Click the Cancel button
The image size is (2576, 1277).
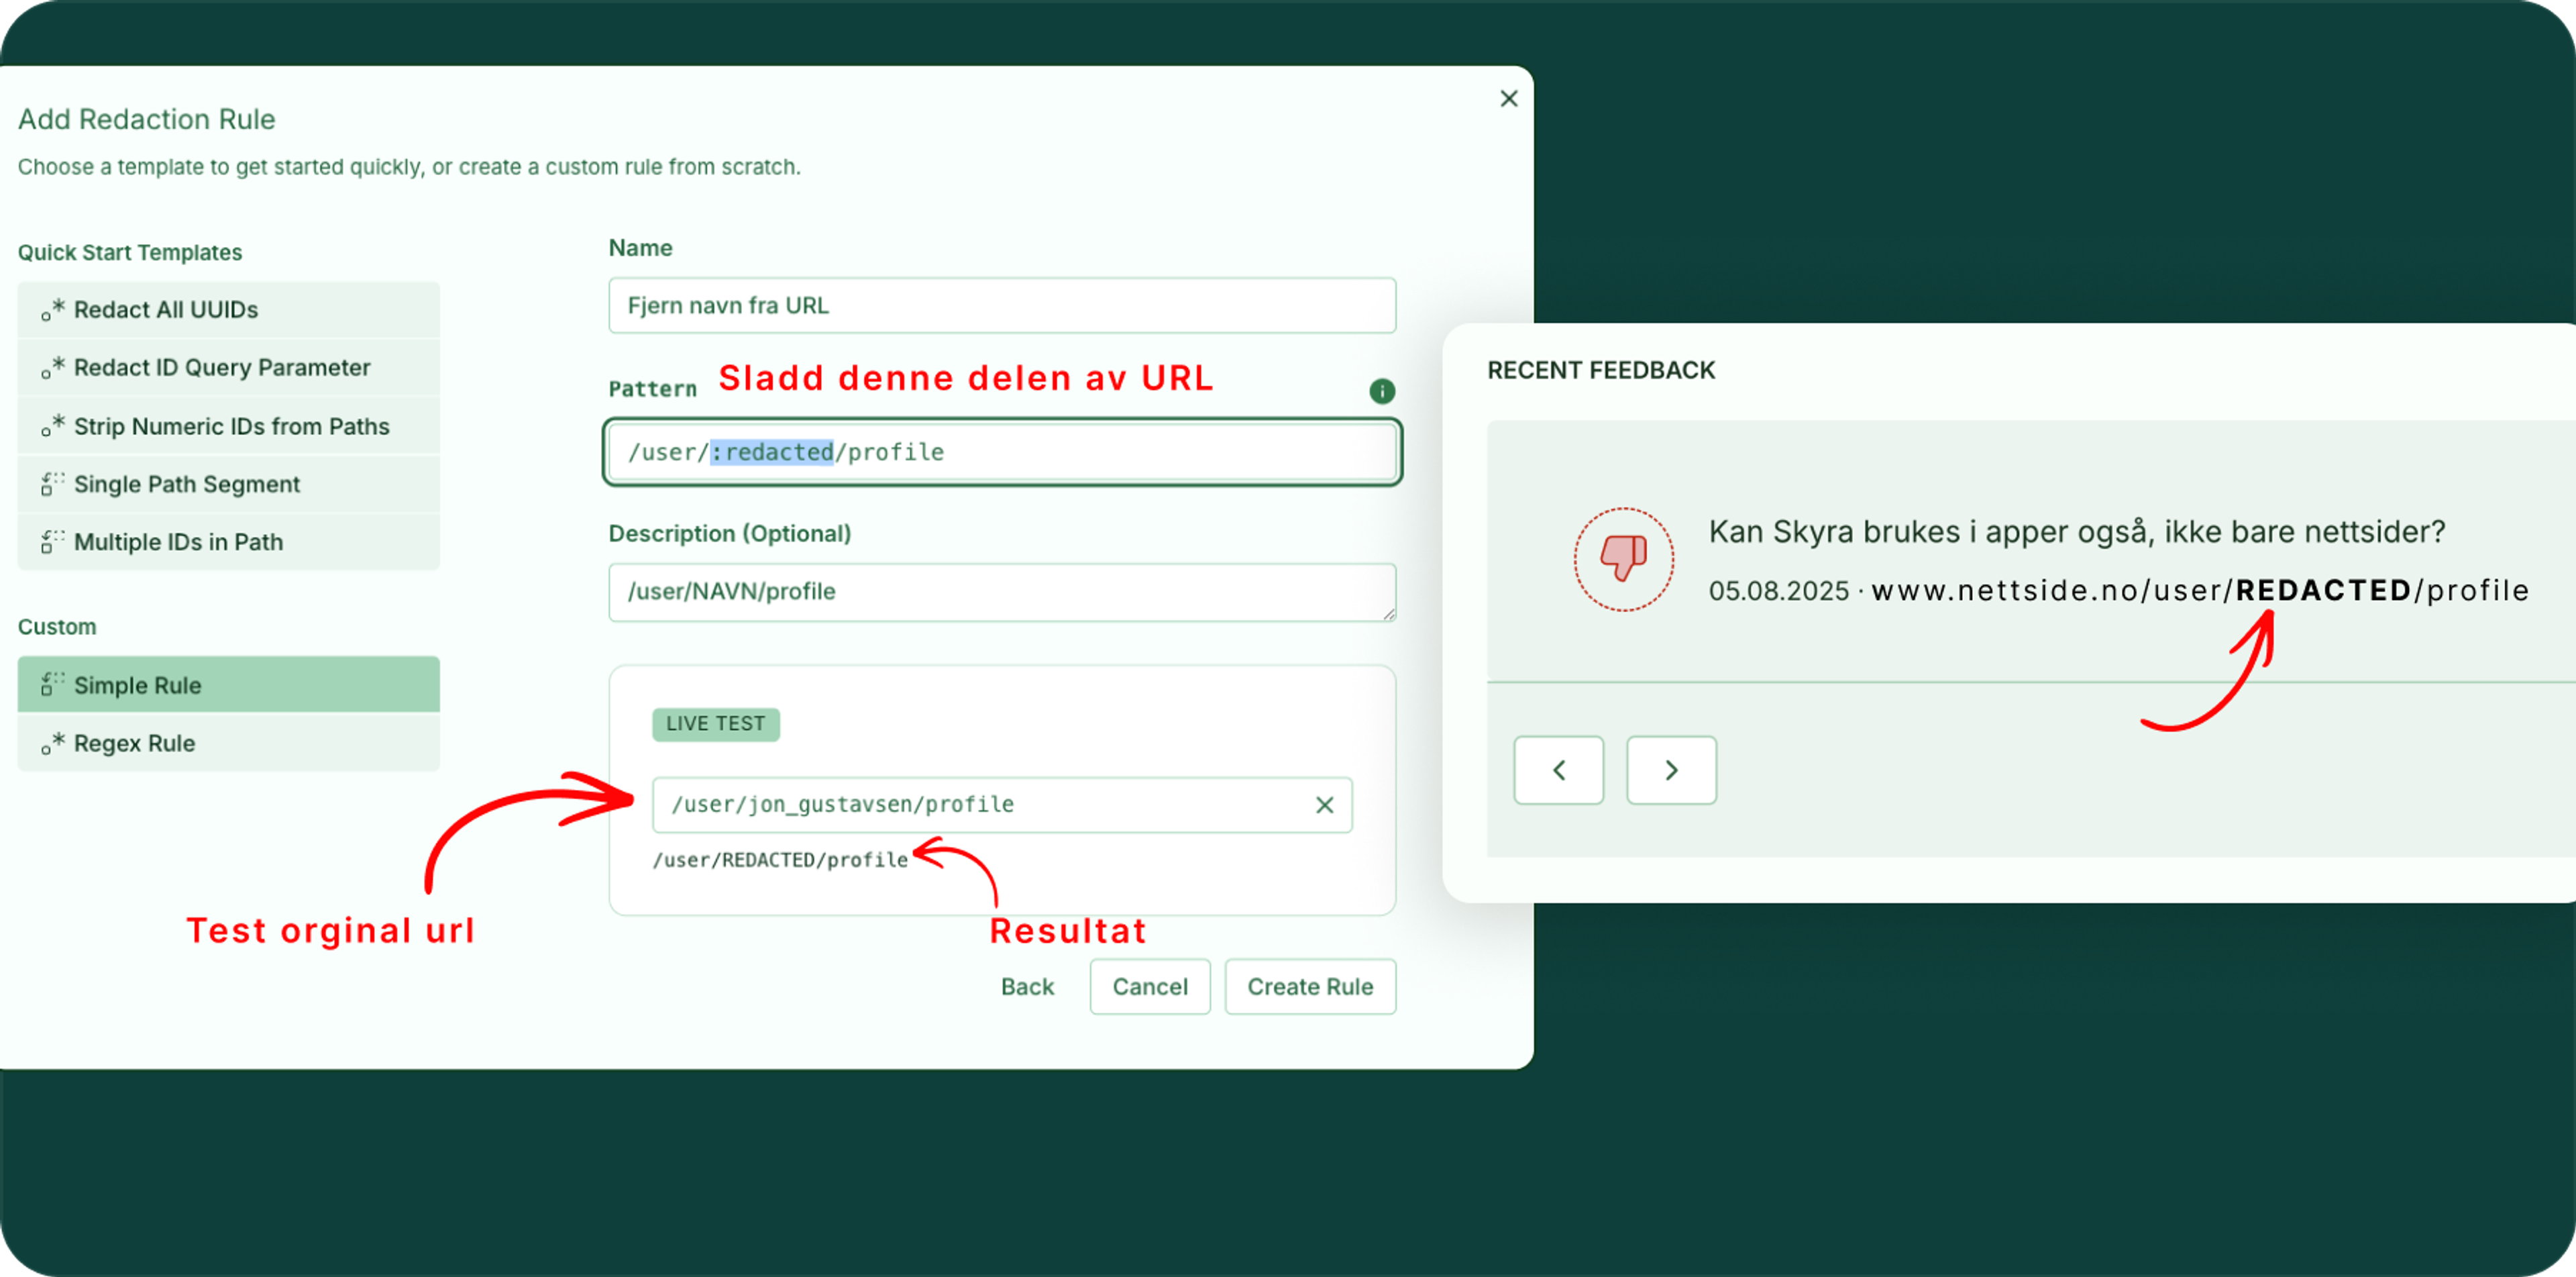(1150, 987)
